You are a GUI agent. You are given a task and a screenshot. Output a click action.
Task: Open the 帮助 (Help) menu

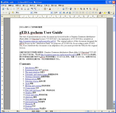click(x=61, y=6)
